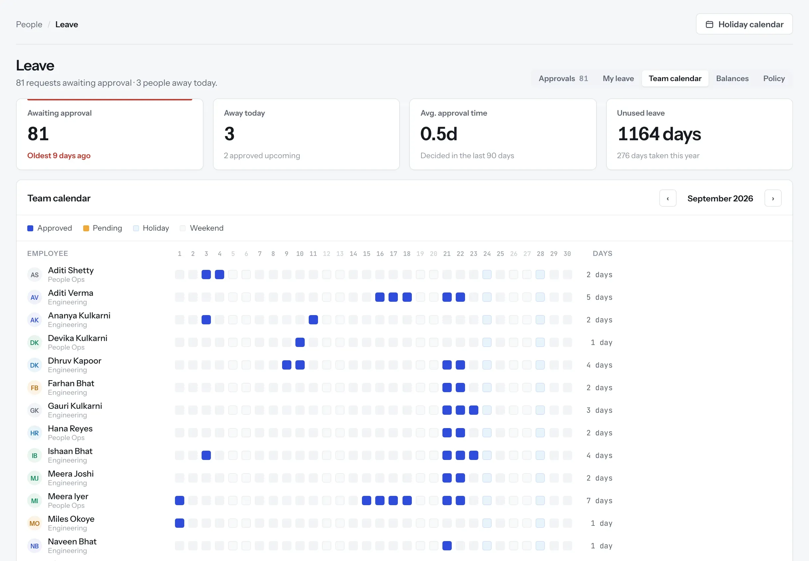This screenshot has height=561, width=809.
Task: Click Meera Iyer's MI avatar
Action: coord(35,501)
